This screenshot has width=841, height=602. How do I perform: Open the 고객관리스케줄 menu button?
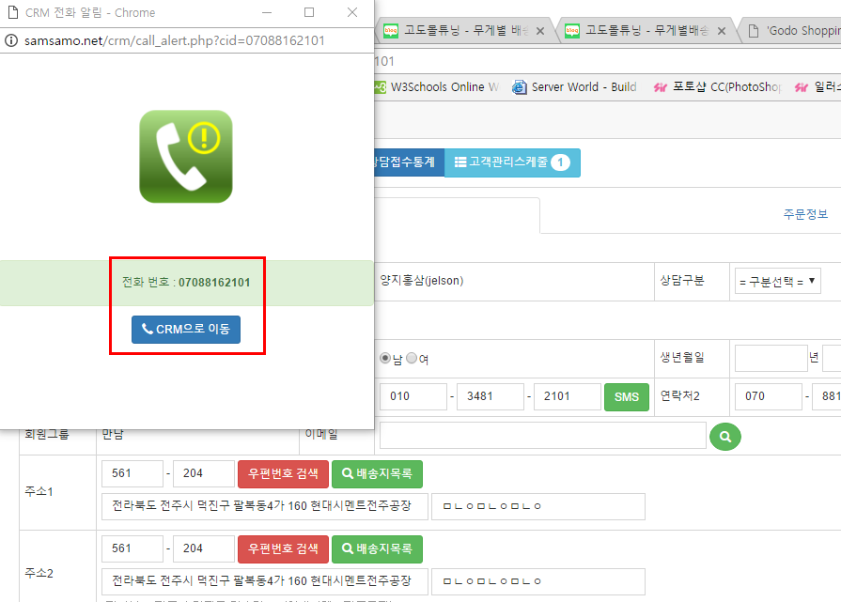tap(512, 162)
